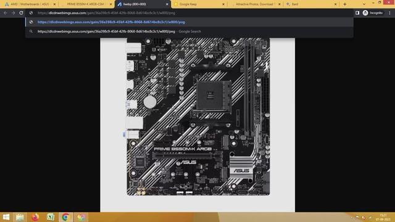Close the AMD Motherboards ASUS tab
395x222 pixels.
55,4
